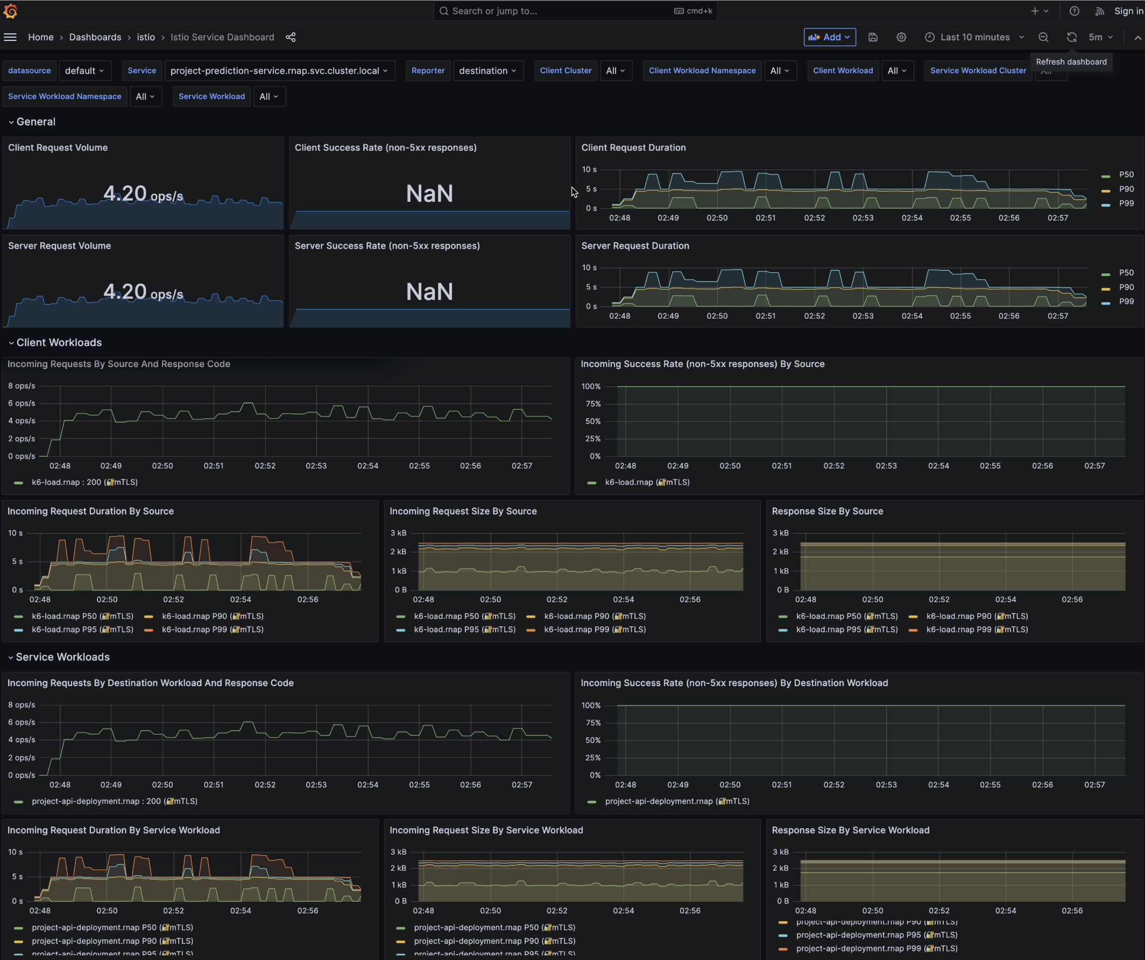Collapse the dashboard controls with the caret icon
1145x960 pixels.
(x=1137, y=37)
